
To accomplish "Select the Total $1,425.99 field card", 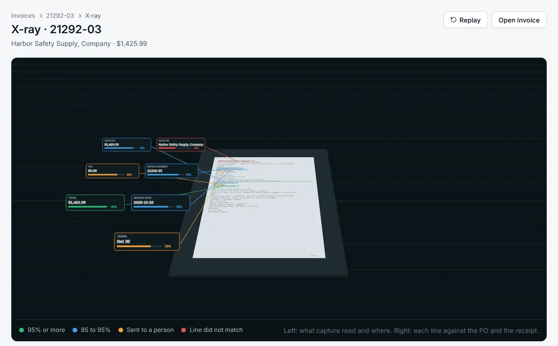I will [x=95, y=203].
